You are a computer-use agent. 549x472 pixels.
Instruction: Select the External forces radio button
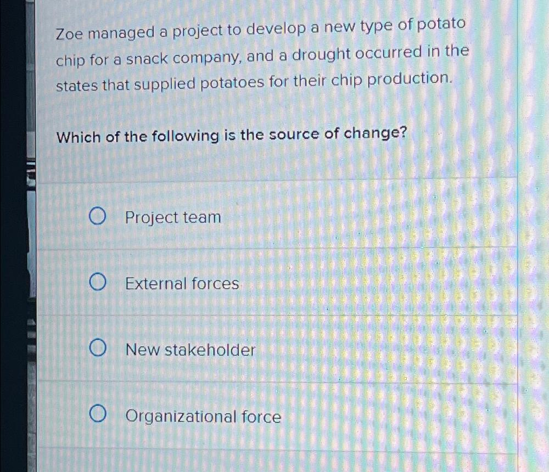(98, 282)
